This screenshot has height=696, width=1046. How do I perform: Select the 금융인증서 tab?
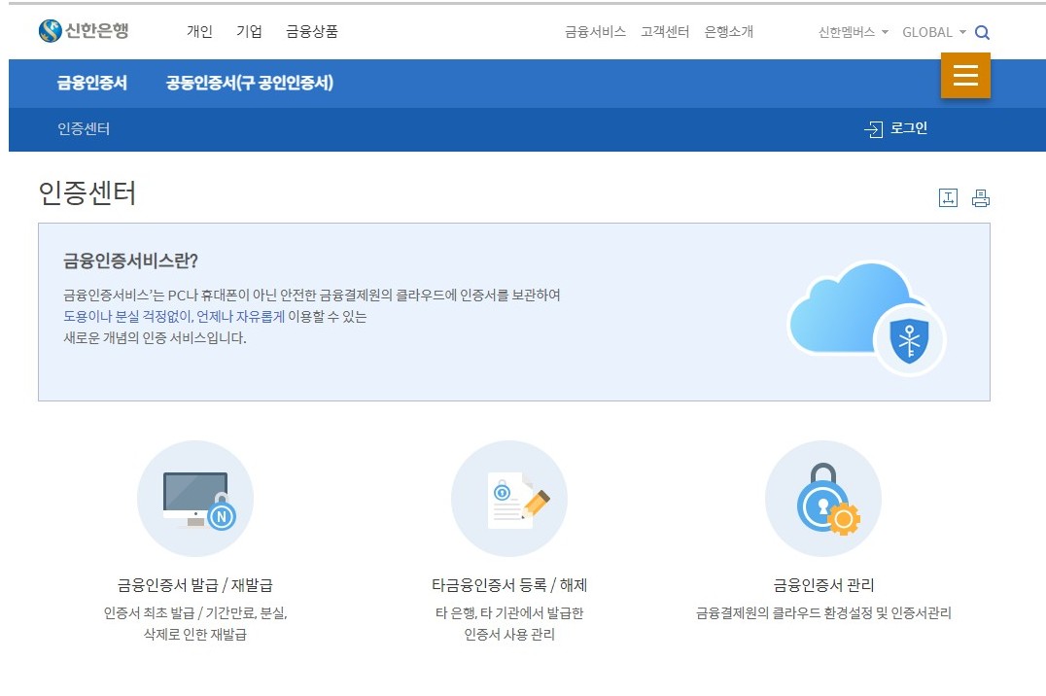[92, 83]
